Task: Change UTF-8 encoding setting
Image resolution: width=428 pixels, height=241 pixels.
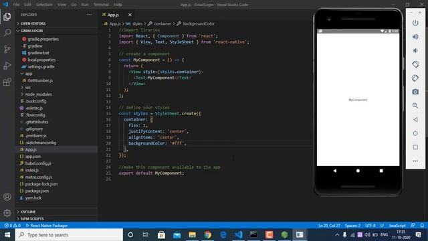Action: (x=370, y=226)
